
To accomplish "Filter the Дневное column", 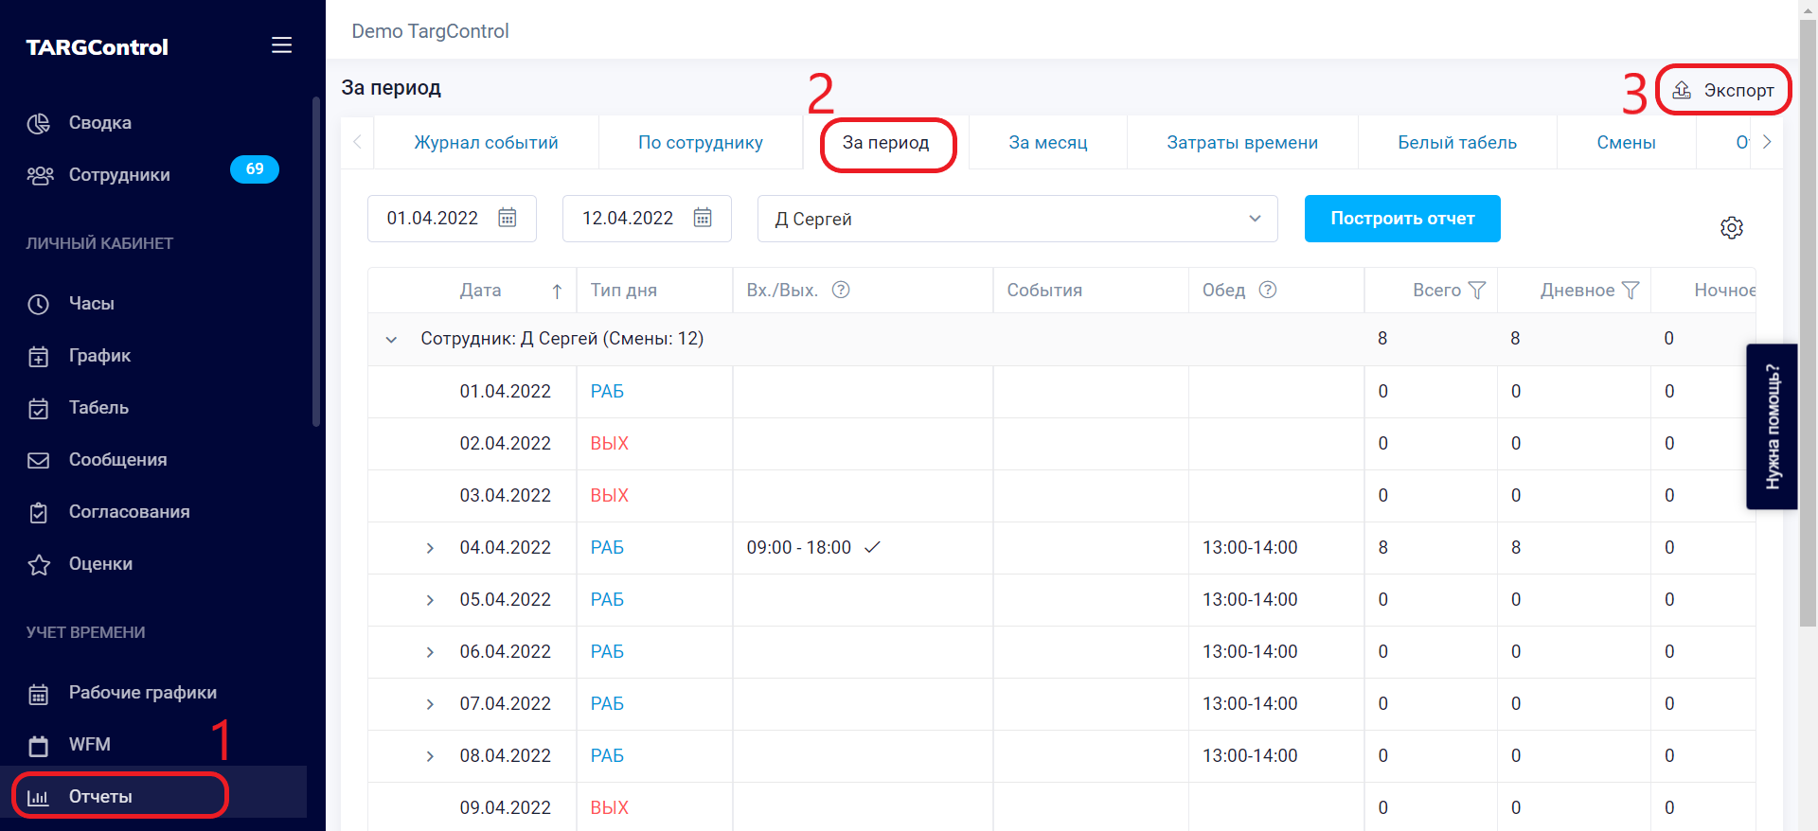I will [x=1631, y=291].
